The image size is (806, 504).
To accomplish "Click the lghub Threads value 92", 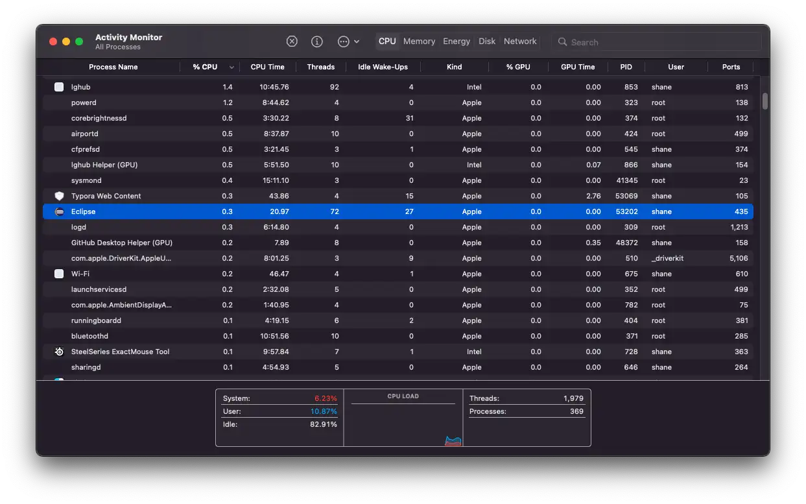I will [335, 87].
